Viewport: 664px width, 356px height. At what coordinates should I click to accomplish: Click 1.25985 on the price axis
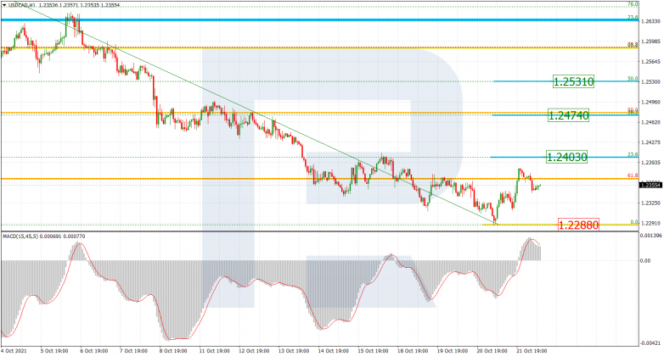651,42
